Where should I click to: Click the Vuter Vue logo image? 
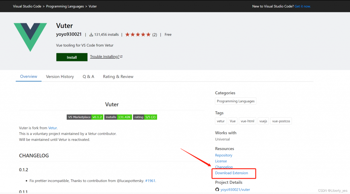point(30,37)
